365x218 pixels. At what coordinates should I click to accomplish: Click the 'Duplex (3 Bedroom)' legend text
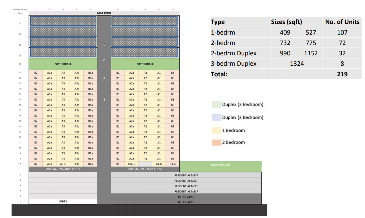[243, 104]
